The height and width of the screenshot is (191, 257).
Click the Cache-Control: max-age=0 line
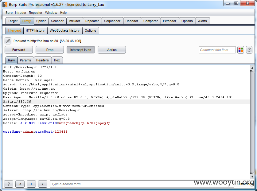click(x=29, y=80)
